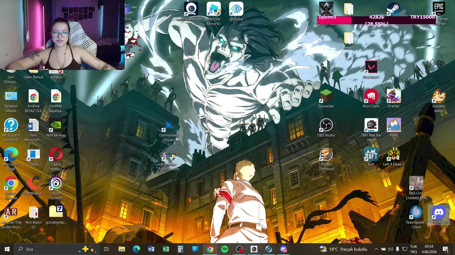Open the CraftRise Launcher desktop icon
The image size is (455, 255).
click(x=33, y=186)
